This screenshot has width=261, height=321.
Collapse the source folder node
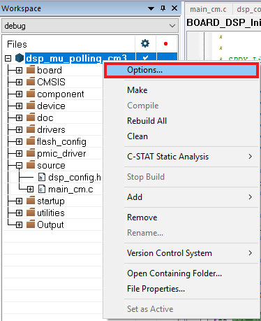pyautogui.click(x=19, y=166)
